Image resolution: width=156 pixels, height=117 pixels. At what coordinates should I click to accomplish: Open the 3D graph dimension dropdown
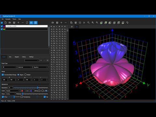9,67
